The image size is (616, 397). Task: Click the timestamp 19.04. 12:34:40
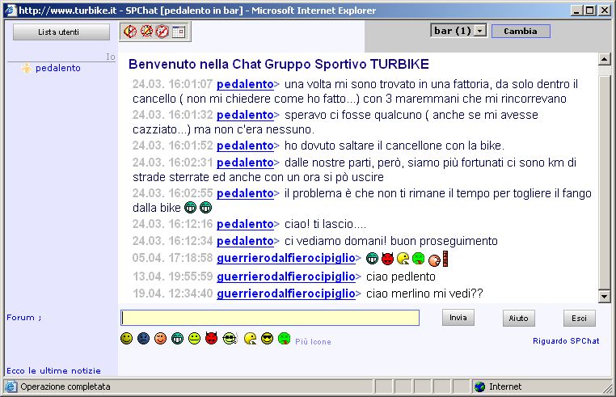pyautogui.click(x=172, y=294)
